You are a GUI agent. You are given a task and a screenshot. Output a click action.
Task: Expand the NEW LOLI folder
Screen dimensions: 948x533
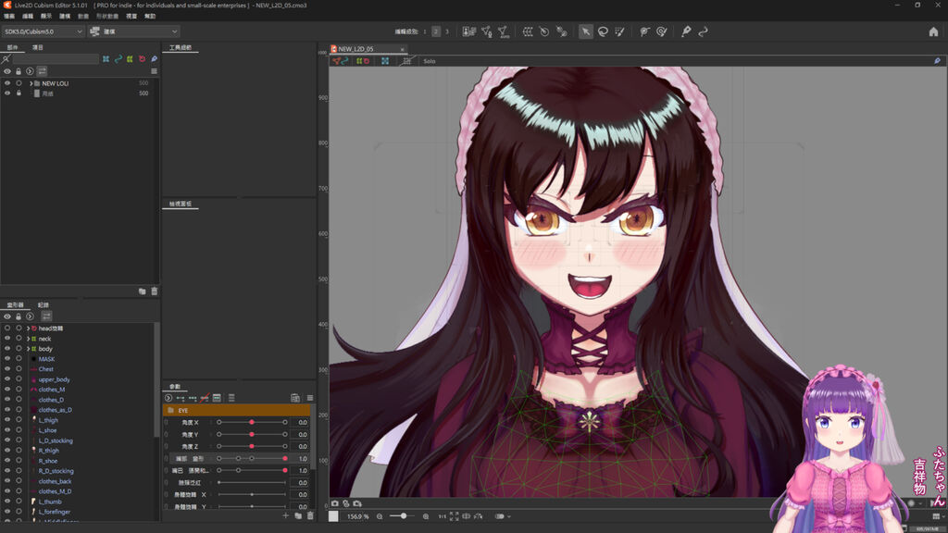(x=31, y=83)
